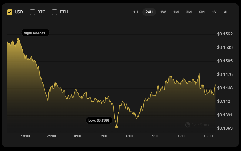
Task: Switch chart to 1Y range
Action: click(x=214, y=12)
